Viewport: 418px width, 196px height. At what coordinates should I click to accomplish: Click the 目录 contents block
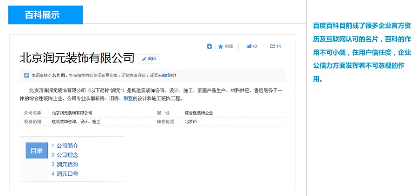[37, 151]
